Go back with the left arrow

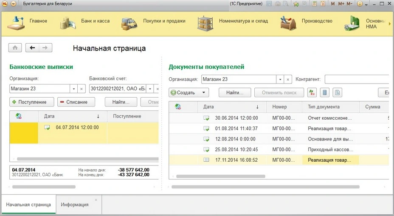tap(32, 48)
